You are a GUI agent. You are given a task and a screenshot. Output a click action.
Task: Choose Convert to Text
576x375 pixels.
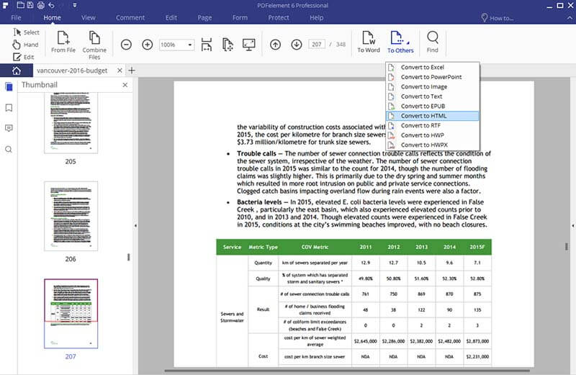click(x=433, y=96)
